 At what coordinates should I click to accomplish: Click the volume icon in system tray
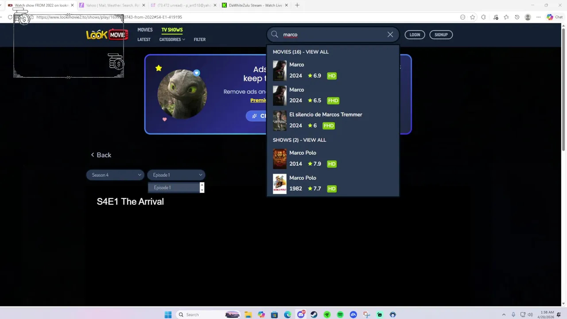pos(530,315)
